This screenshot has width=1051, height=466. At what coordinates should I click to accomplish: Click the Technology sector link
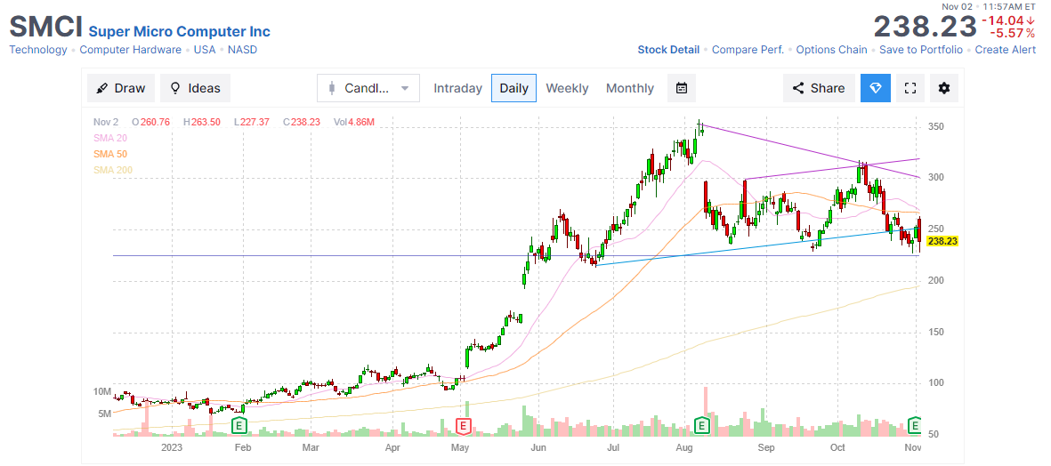click(x=38, y=50)
